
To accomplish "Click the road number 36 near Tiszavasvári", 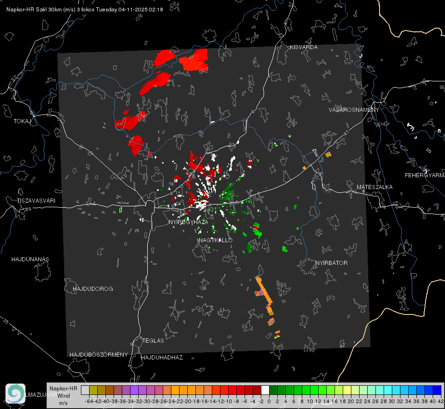I will click(28, 209).
